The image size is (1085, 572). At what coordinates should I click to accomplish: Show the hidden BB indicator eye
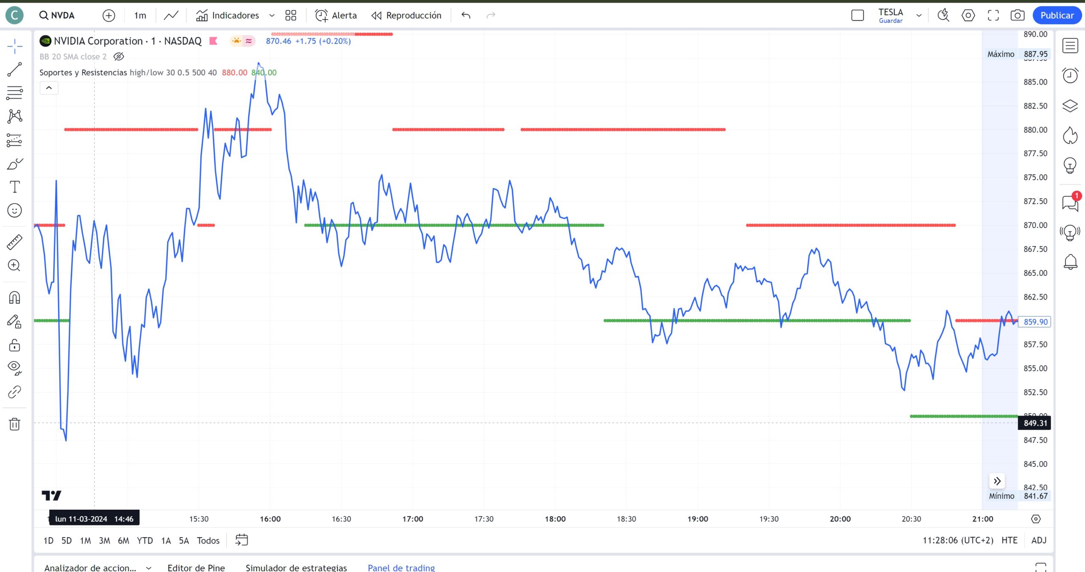click(119, 56)
